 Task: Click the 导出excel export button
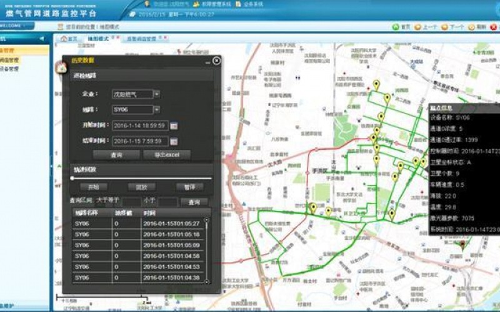tap(166, 155)
